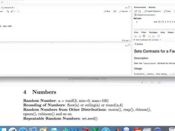Save the workspace with the disk icon

click(x=140, y=11)
